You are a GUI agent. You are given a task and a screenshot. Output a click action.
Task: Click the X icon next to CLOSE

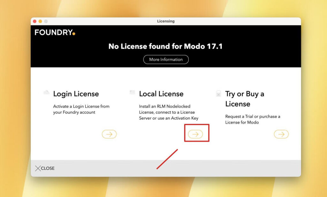click(38, 168)
